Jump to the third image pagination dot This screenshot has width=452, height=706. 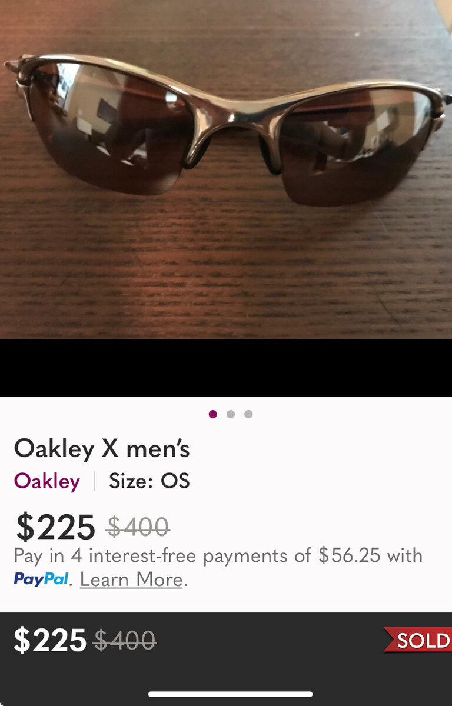248,414
